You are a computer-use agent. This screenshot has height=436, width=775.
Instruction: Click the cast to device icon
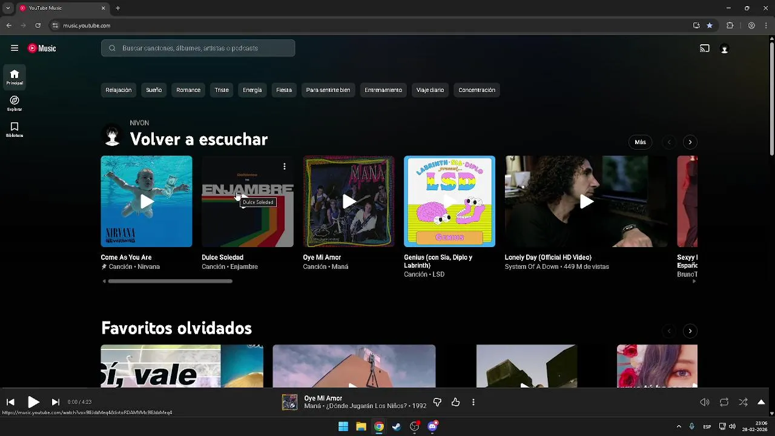coord(705,48)
